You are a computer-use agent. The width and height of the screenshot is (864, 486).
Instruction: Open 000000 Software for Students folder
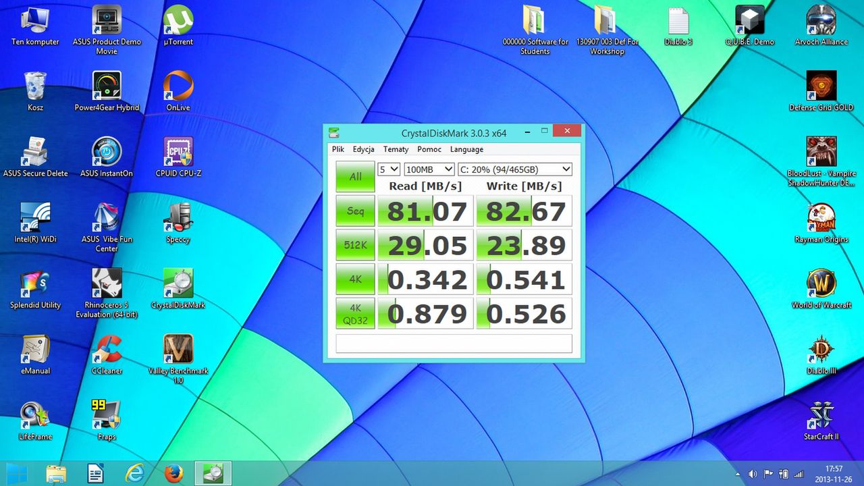click(x=535, y=30)
